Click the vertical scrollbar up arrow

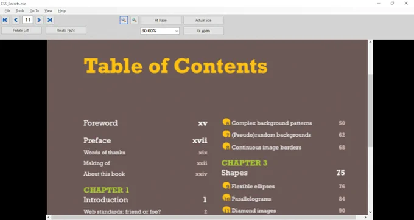[370, 42]
